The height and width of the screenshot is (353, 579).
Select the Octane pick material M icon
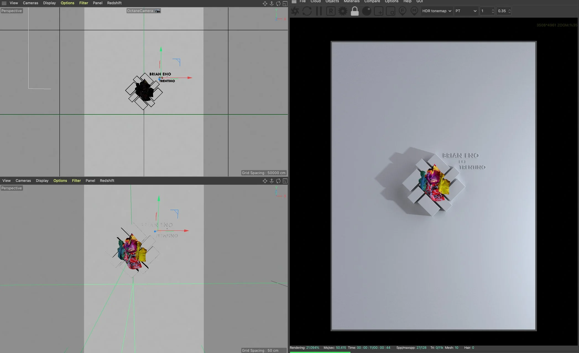point(414,11)
